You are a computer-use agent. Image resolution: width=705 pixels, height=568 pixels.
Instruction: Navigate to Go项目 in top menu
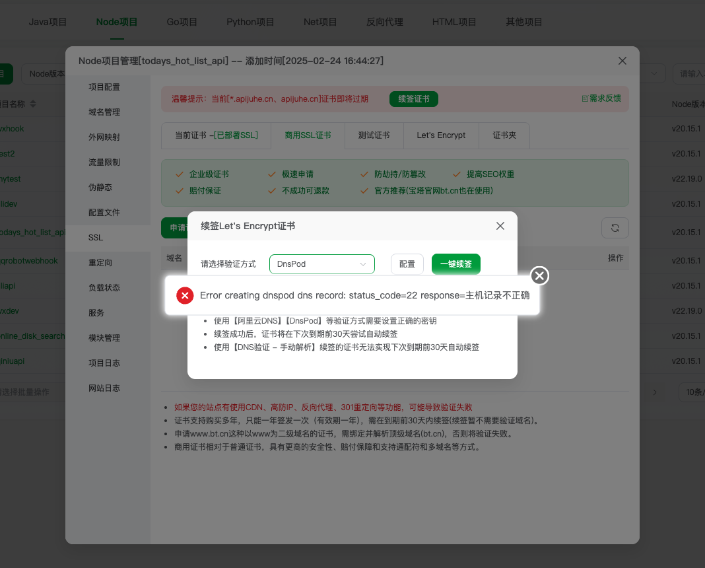coord(182,21)
